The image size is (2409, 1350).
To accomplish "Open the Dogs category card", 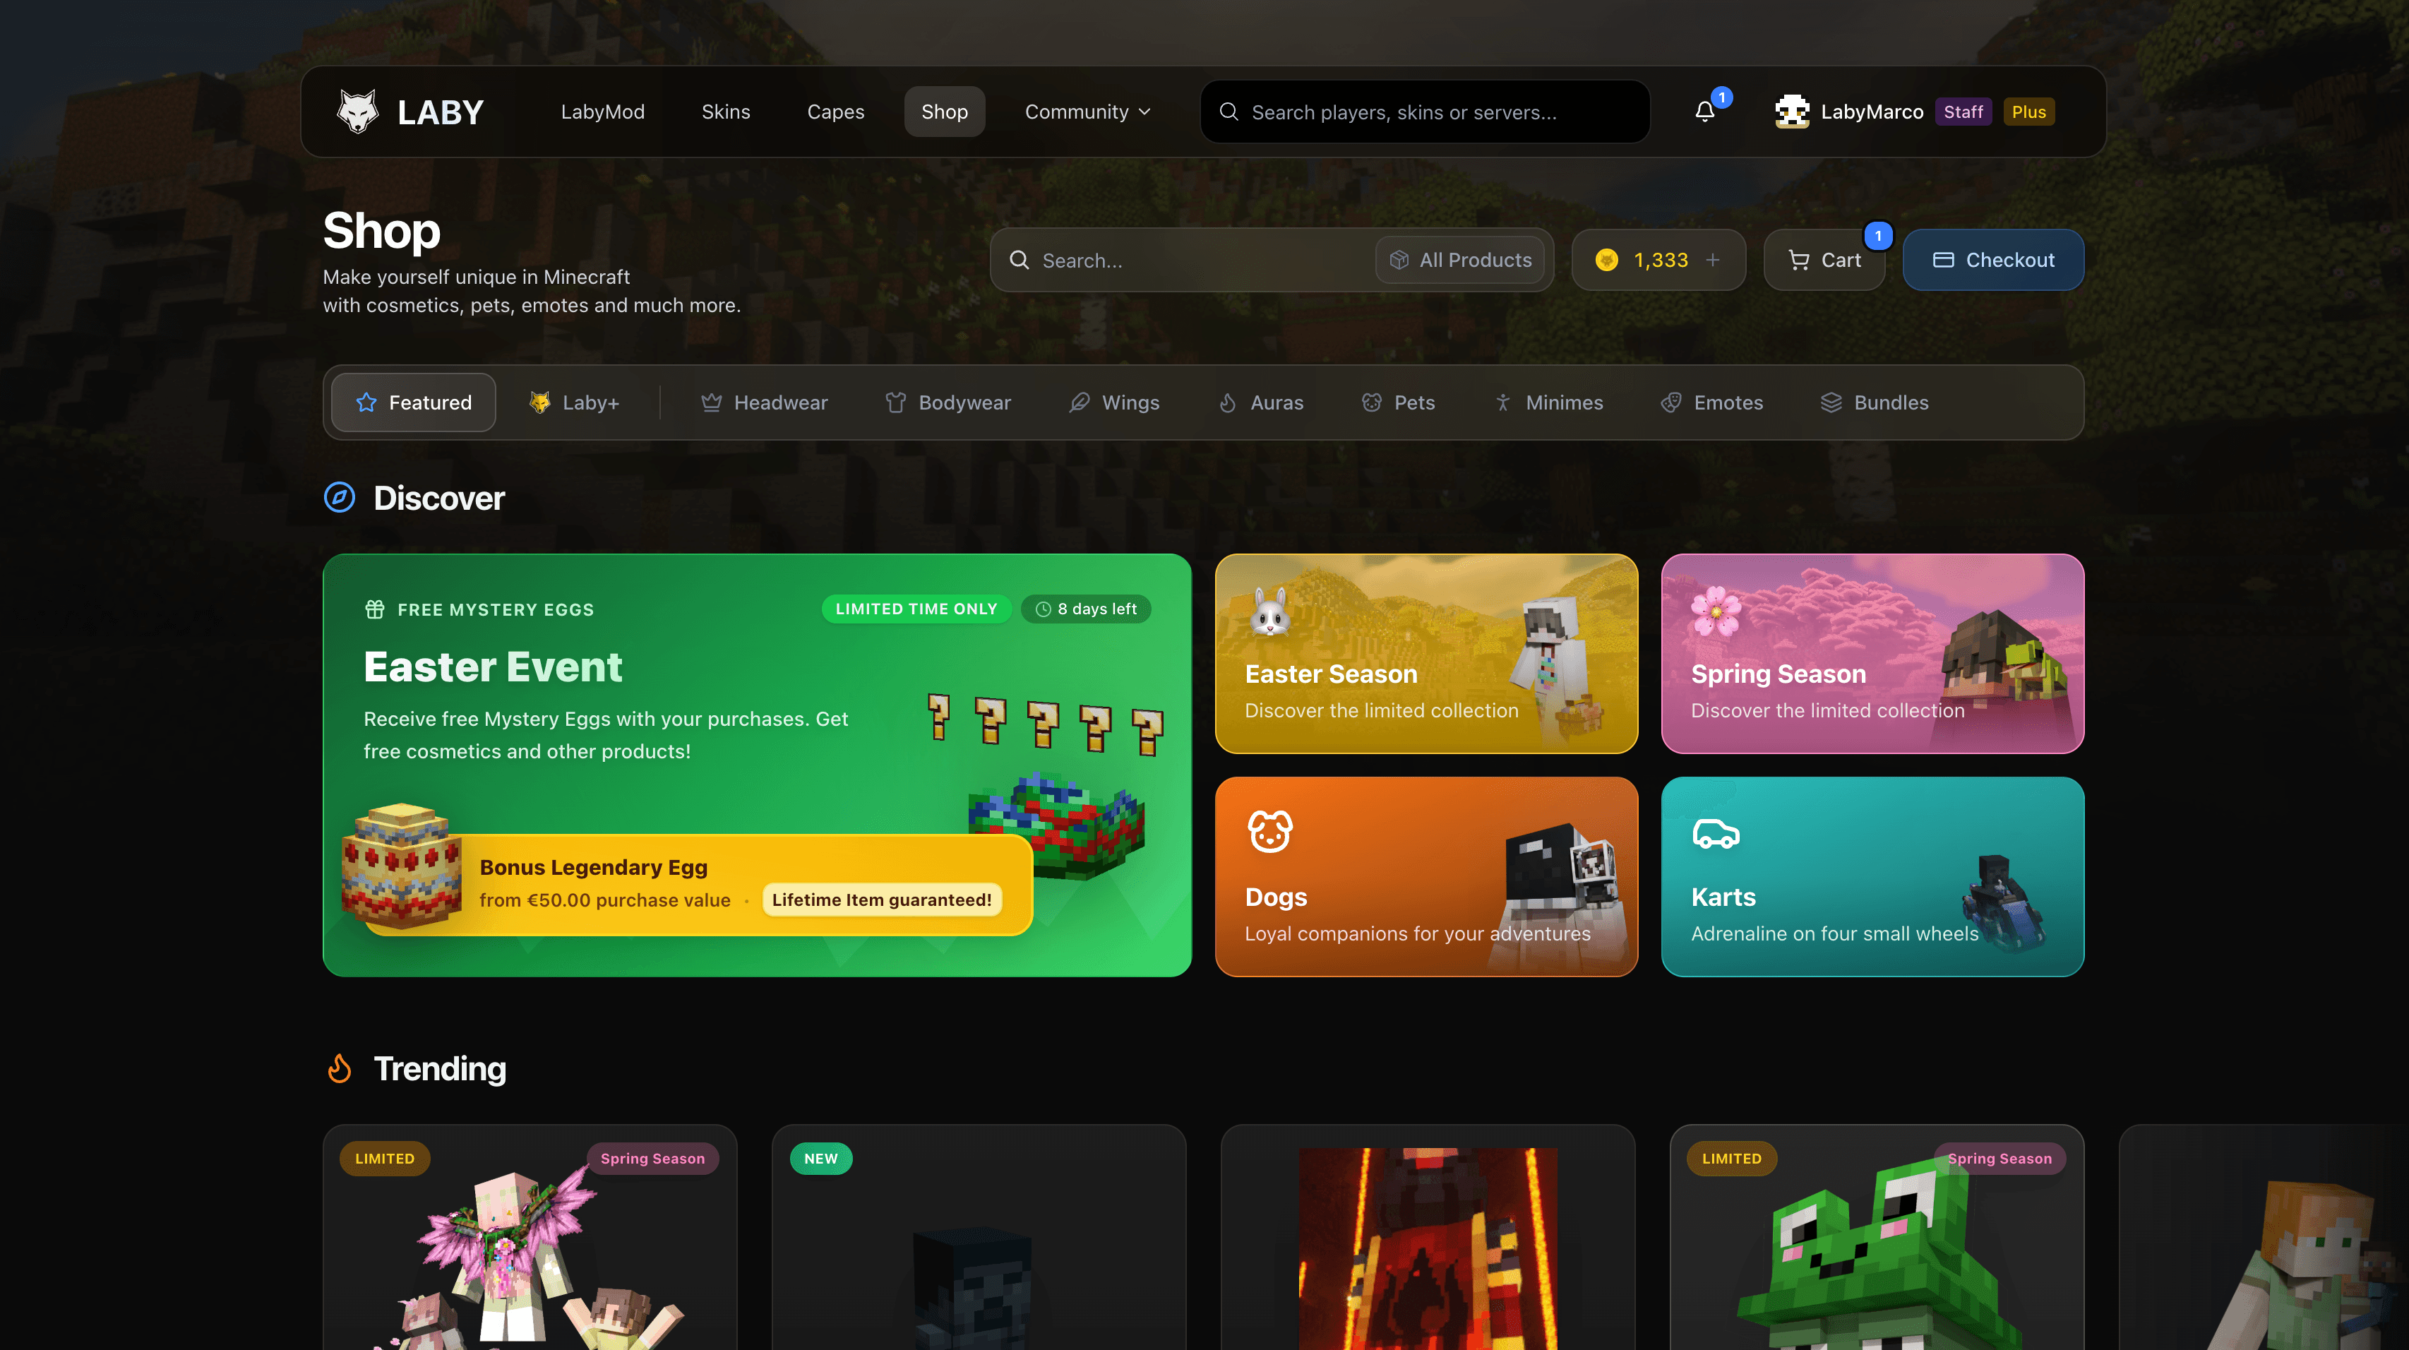I will (x=1425, y=877).
